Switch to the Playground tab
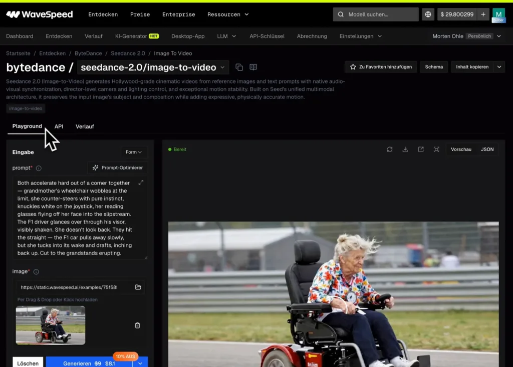The image size is (513, 367). point(27,126)
